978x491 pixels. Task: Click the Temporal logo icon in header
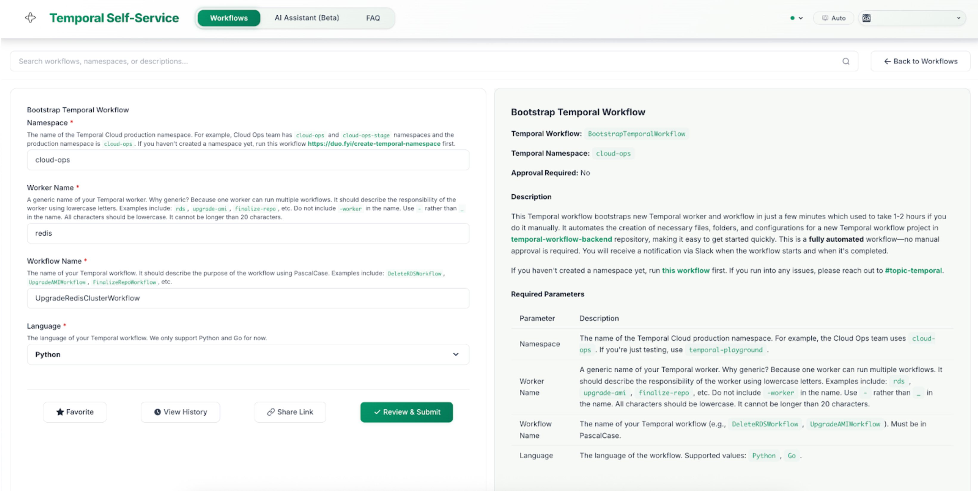coord(30,18)
